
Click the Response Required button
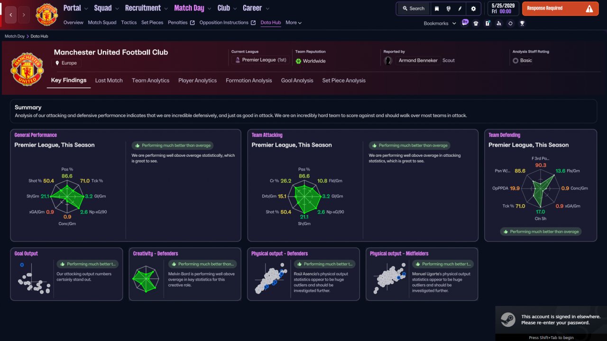561,9
